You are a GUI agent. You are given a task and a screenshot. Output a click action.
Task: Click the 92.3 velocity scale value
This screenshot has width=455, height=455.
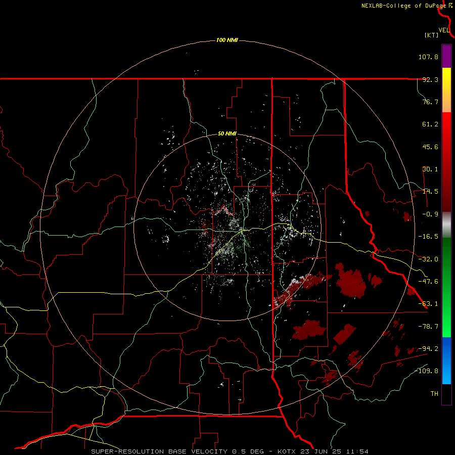pos(430,79)
